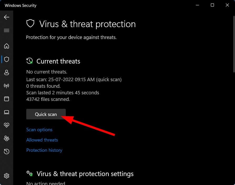Open Account protection person icon
235x185 pixels.
click(x=7, y=72)
